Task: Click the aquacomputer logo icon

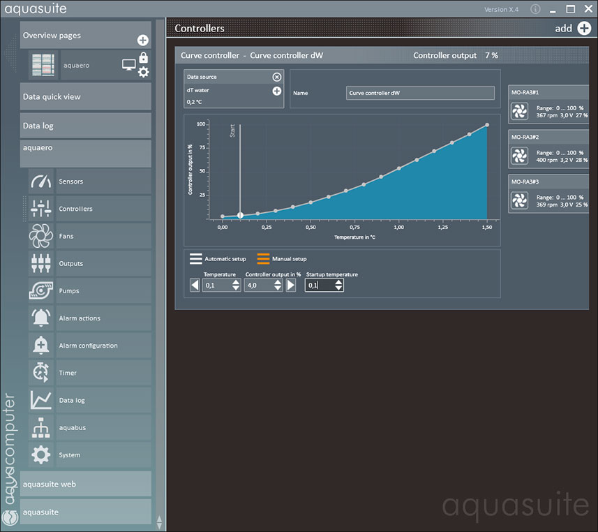Action: [10, 517]
